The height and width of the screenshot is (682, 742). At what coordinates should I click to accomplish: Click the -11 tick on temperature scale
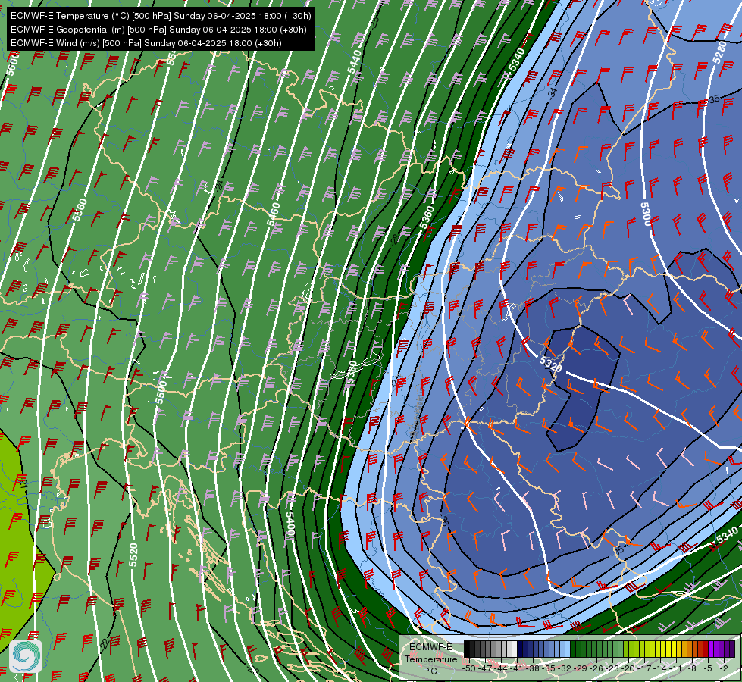pos(675,668)
